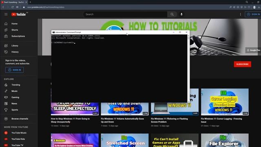Click the browser search icon top right
261x147 pixels.
[247, 2]
